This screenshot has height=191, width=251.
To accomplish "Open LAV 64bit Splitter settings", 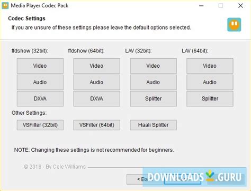I will tap(210, 98).
